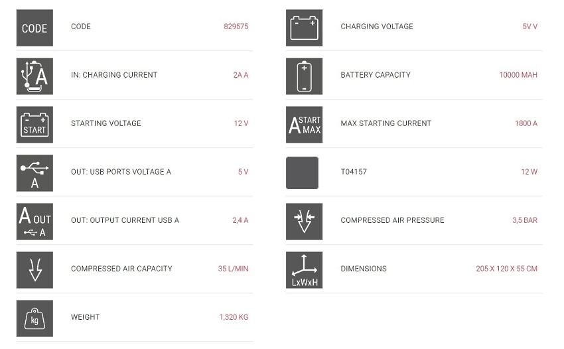
Task: Click the blank T04157 icon square
Action: (x=302, y=173)
